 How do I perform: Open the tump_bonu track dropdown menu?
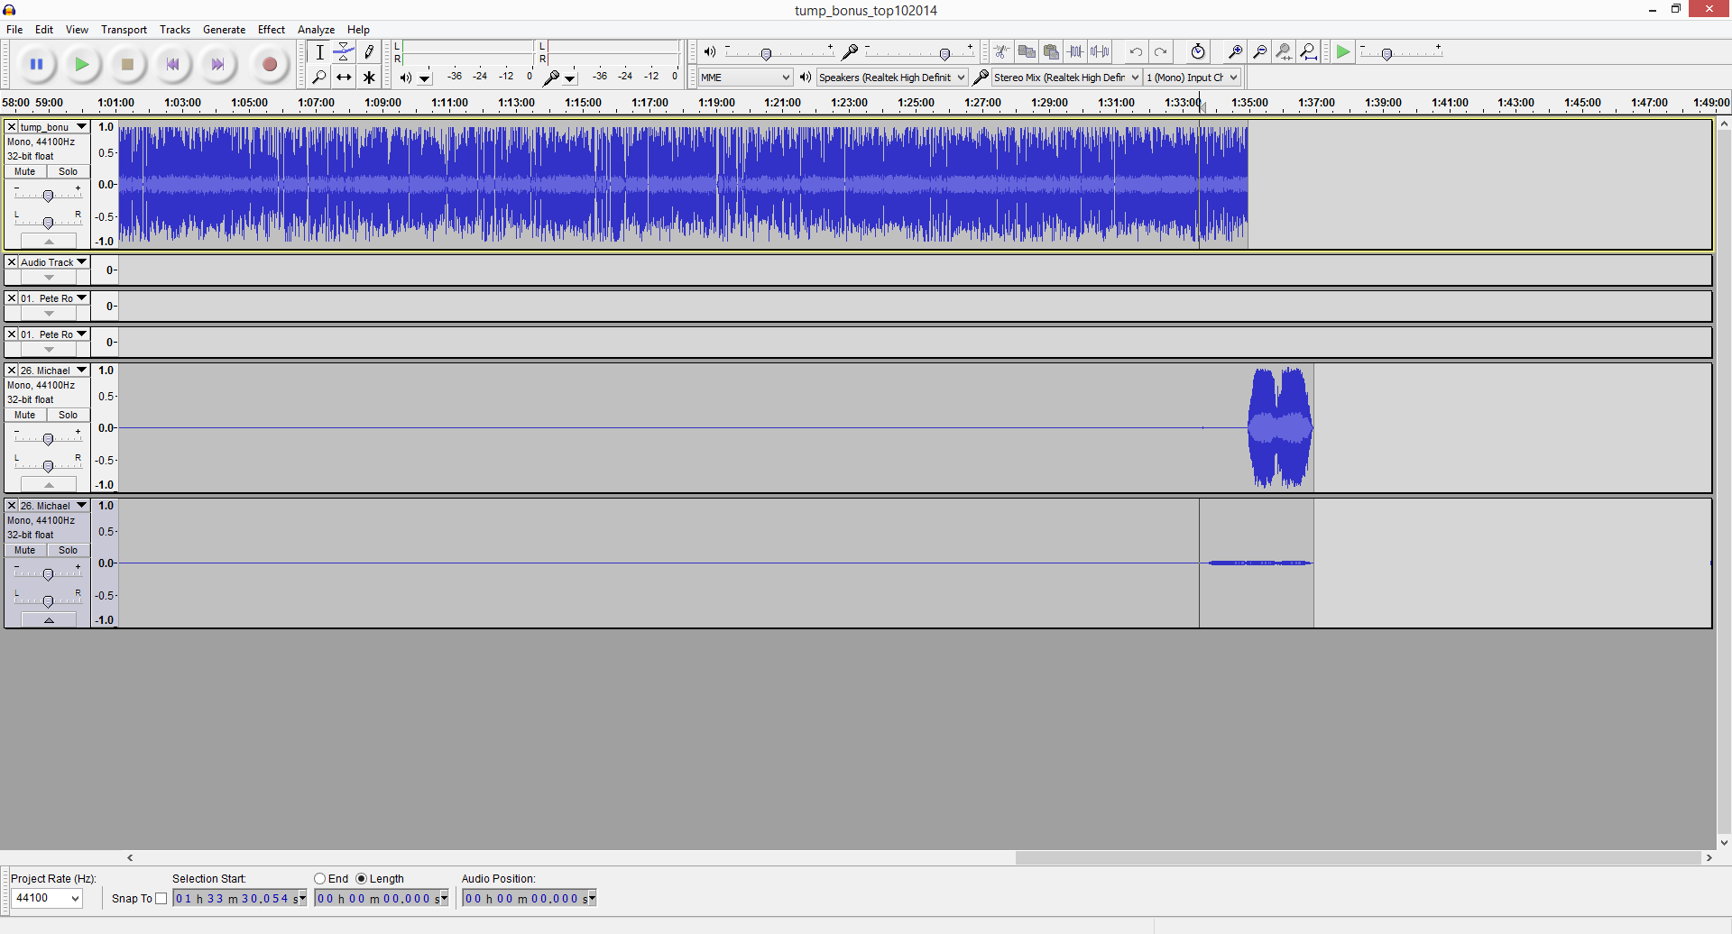point(81,126)
